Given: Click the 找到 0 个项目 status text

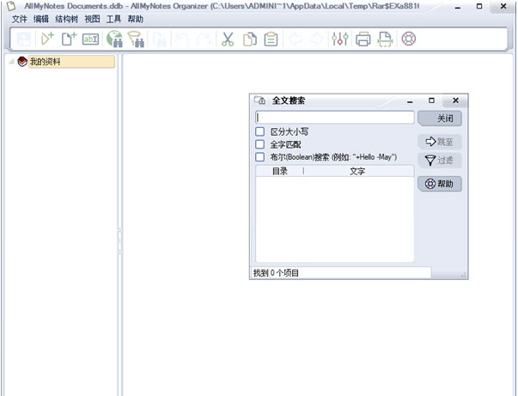Looking at the screenshot, I should click(276, 273).
